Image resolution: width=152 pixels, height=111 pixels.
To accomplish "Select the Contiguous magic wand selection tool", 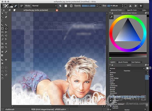I will 2,75.
